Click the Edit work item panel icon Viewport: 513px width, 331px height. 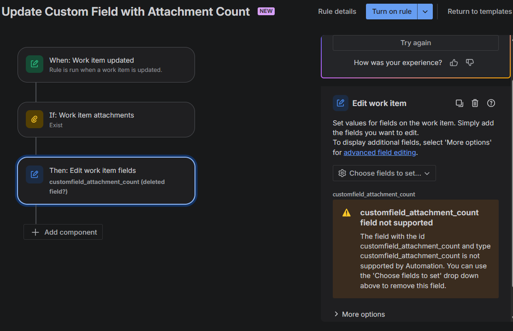(340, 103)
